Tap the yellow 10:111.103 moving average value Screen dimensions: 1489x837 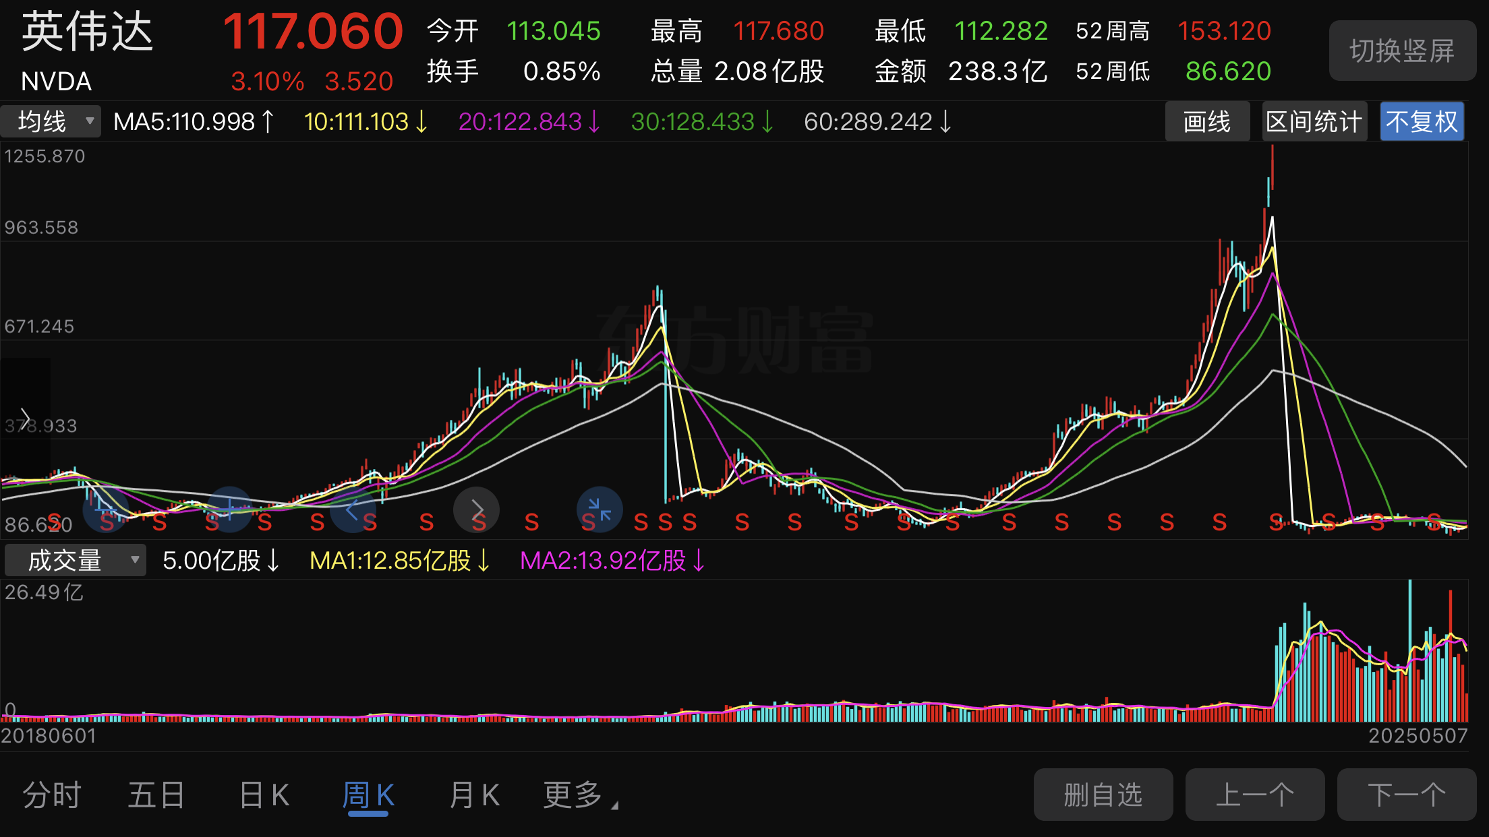pos(366,122)
